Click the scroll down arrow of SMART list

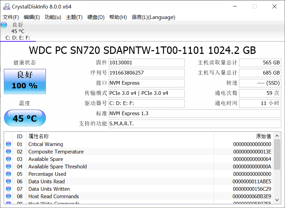[x=277, y=200]
